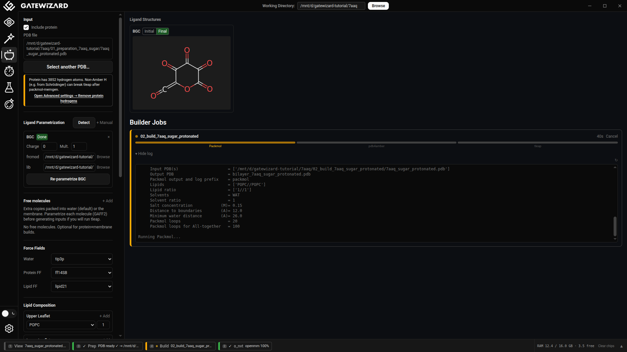The width and height of the screenshot is (627, 352).
Task: Open the structure viewer eye icon in sidebar
Action: (x=9, y=22)
